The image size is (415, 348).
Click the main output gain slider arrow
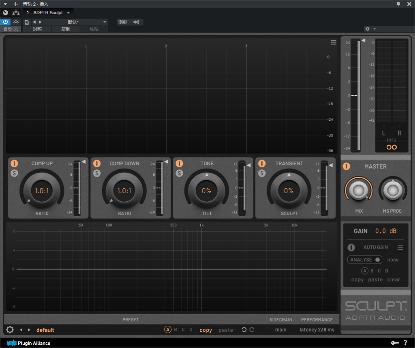click(x=364, y=41)
